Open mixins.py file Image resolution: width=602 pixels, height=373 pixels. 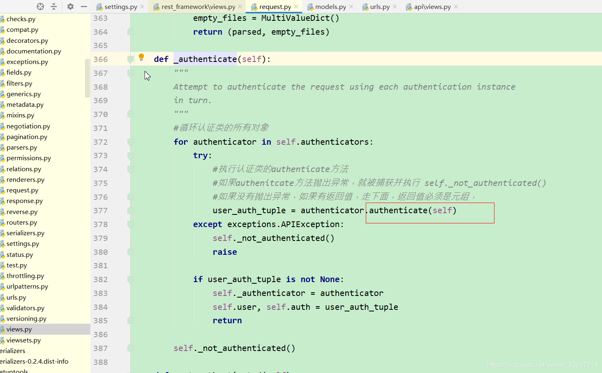pos(20,115)
